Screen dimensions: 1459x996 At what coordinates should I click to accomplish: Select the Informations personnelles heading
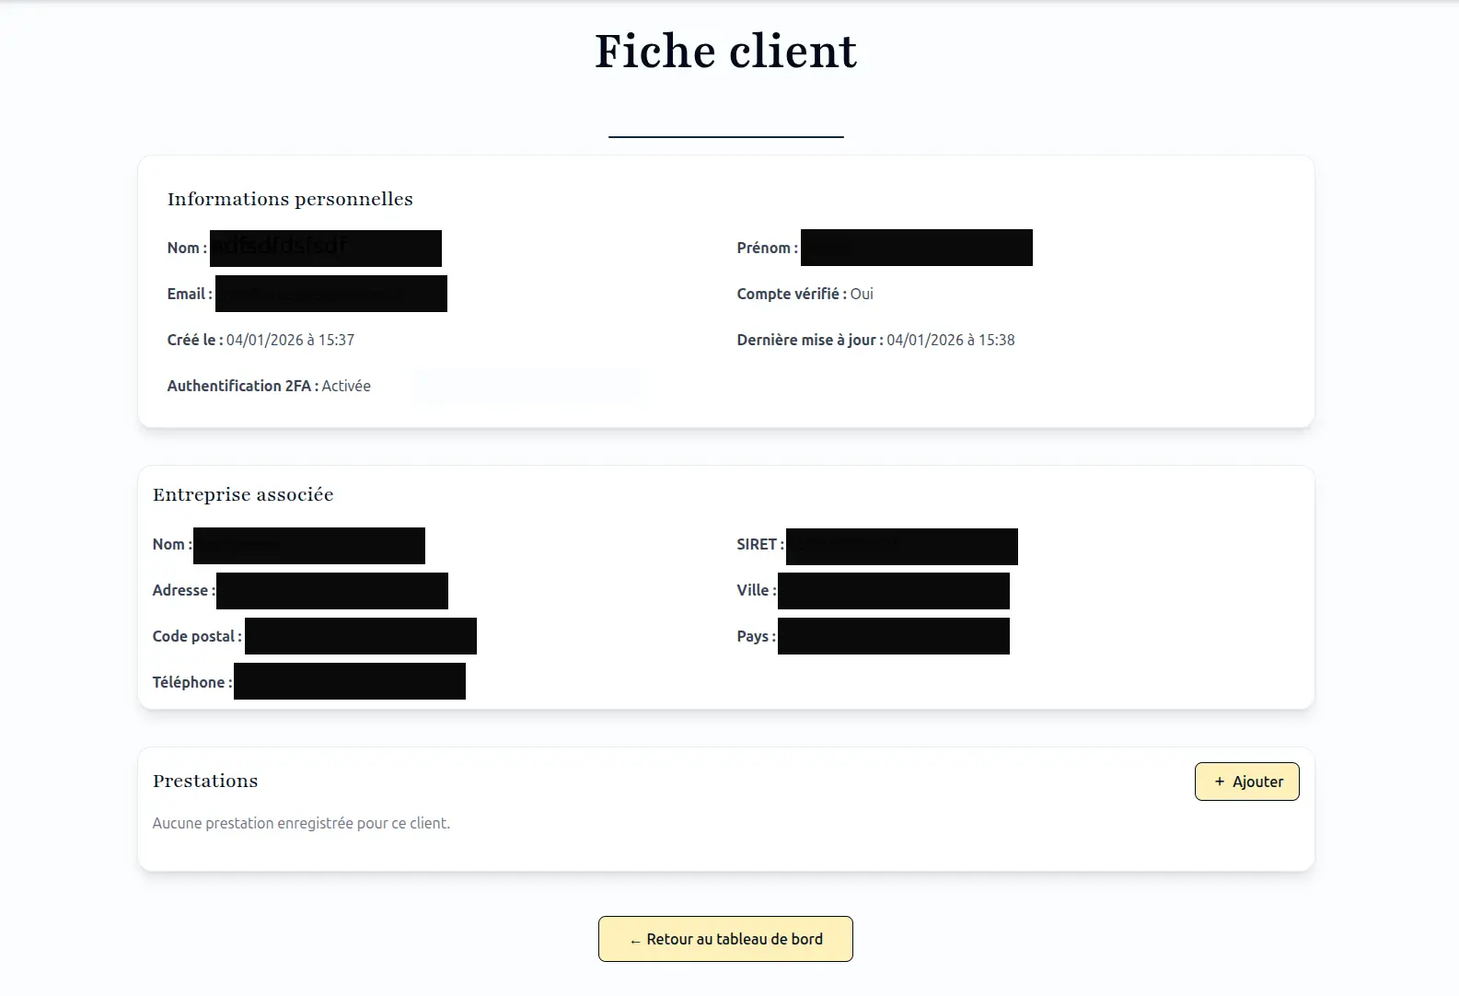tap(290, 199)
